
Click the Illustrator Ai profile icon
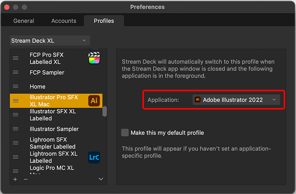click(94, 100)
